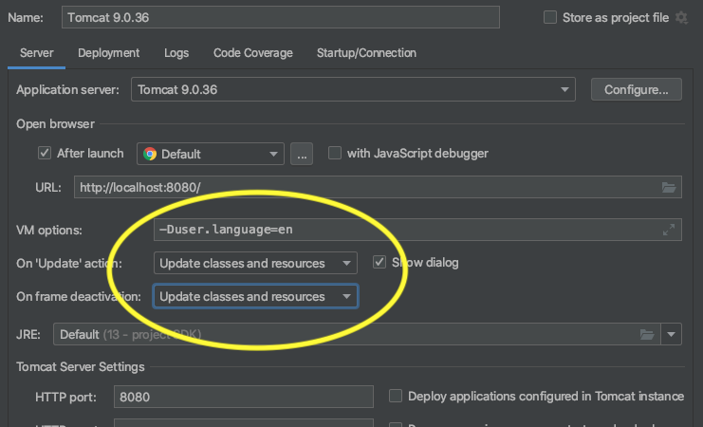This screenshot has height=427, width=703.
Task: Open the Code Coverage tab
Action: (x=253, y=53)
